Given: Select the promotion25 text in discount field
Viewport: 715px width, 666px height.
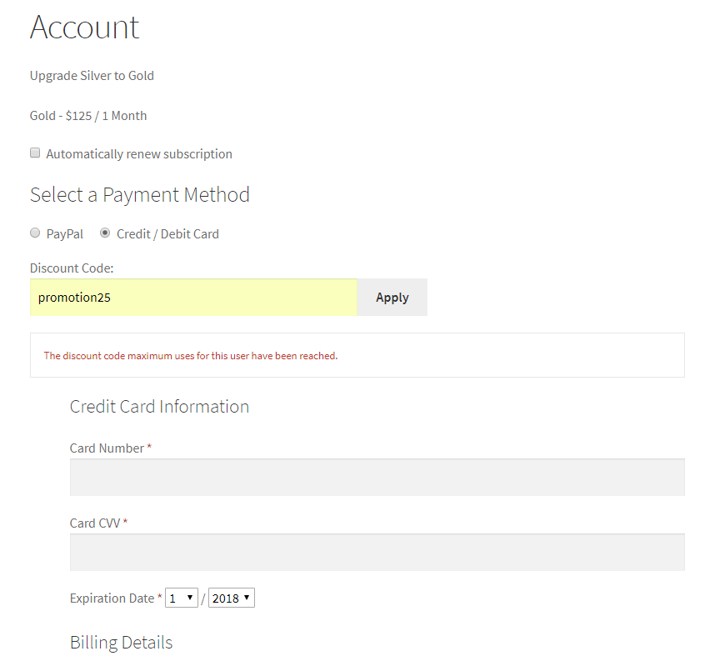Looking at the screenshot, I should click(74, 297).
